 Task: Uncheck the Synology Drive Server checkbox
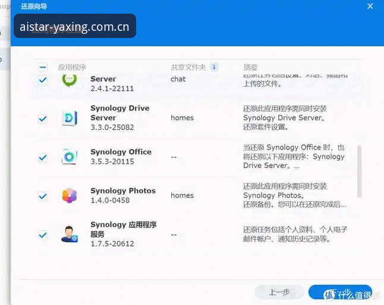[43, 119]
